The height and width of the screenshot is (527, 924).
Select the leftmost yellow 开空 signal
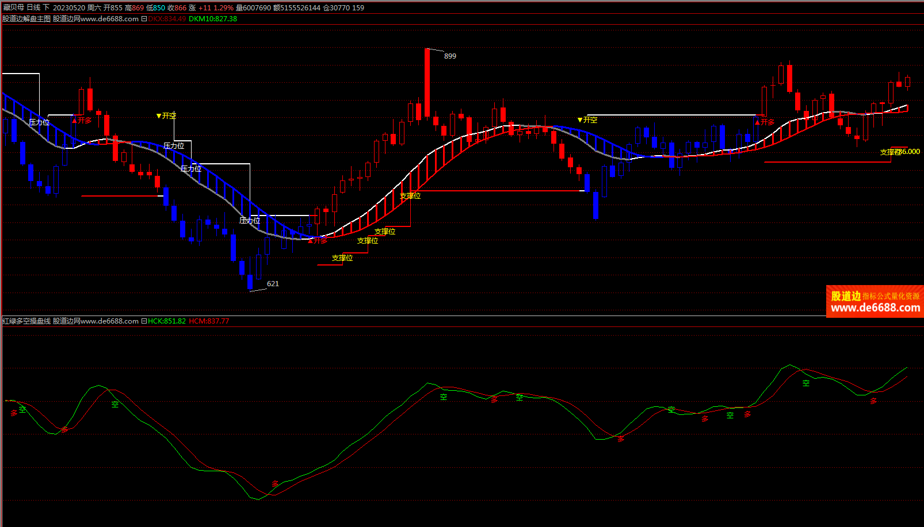click(x=166, y=116)
